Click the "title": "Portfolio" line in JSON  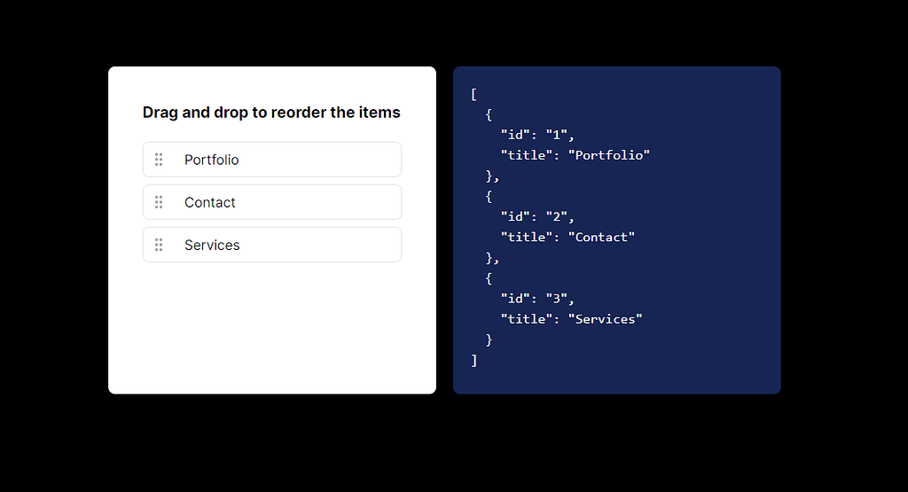(x=575, y=155)
